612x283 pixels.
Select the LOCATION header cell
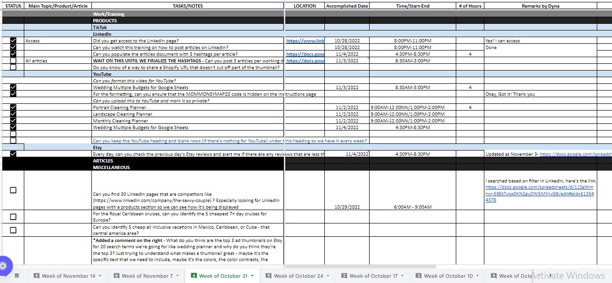305,6
